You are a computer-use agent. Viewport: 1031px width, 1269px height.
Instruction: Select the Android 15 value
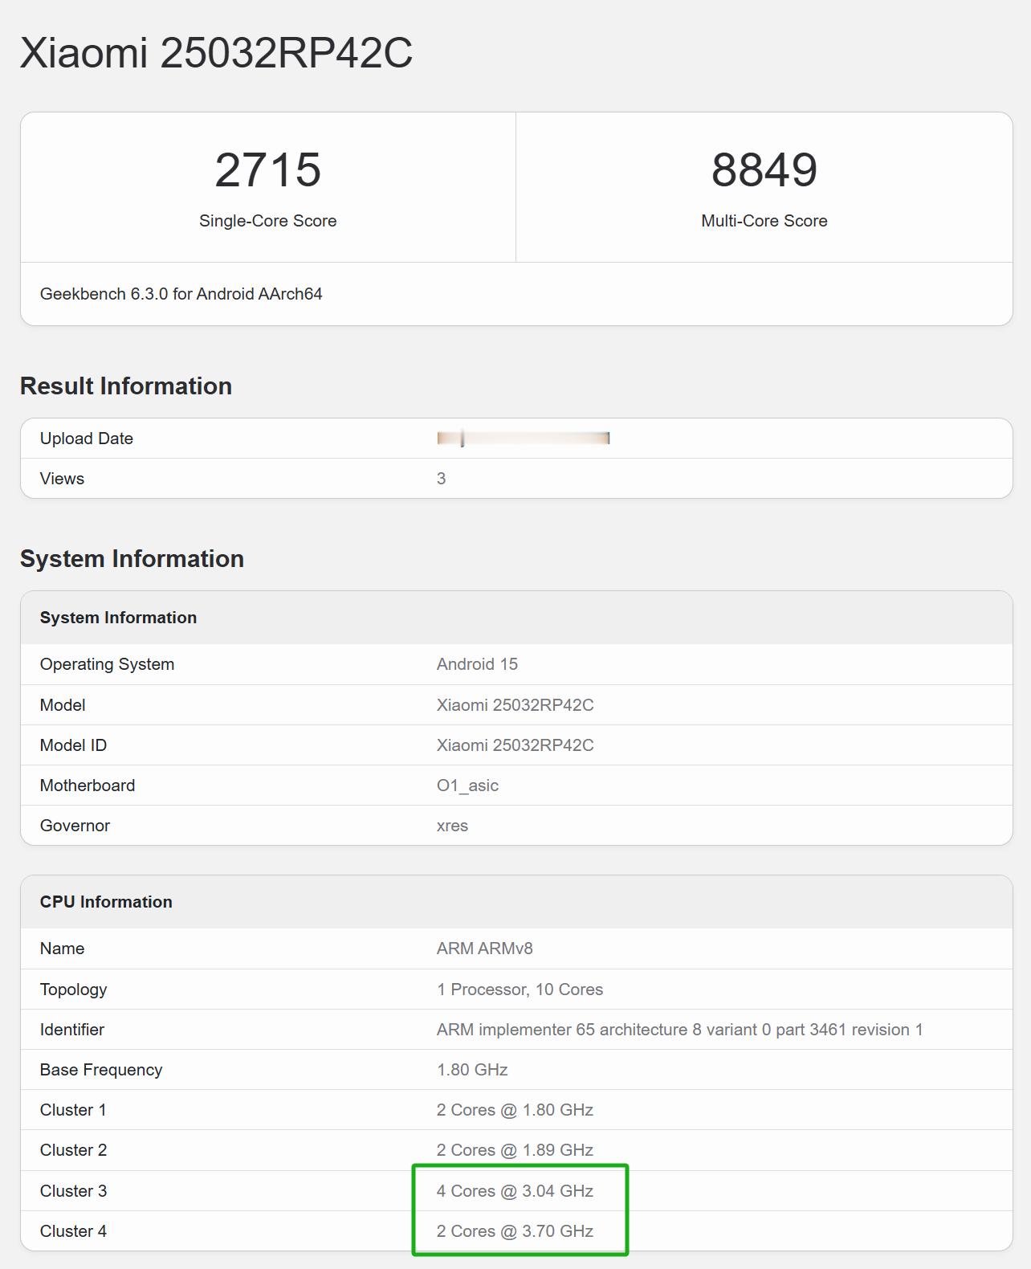click(477, 664)
